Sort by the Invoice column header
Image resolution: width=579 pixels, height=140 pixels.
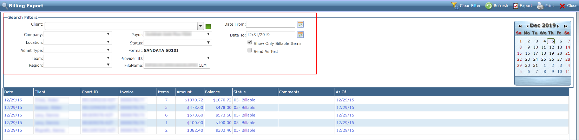138,92
